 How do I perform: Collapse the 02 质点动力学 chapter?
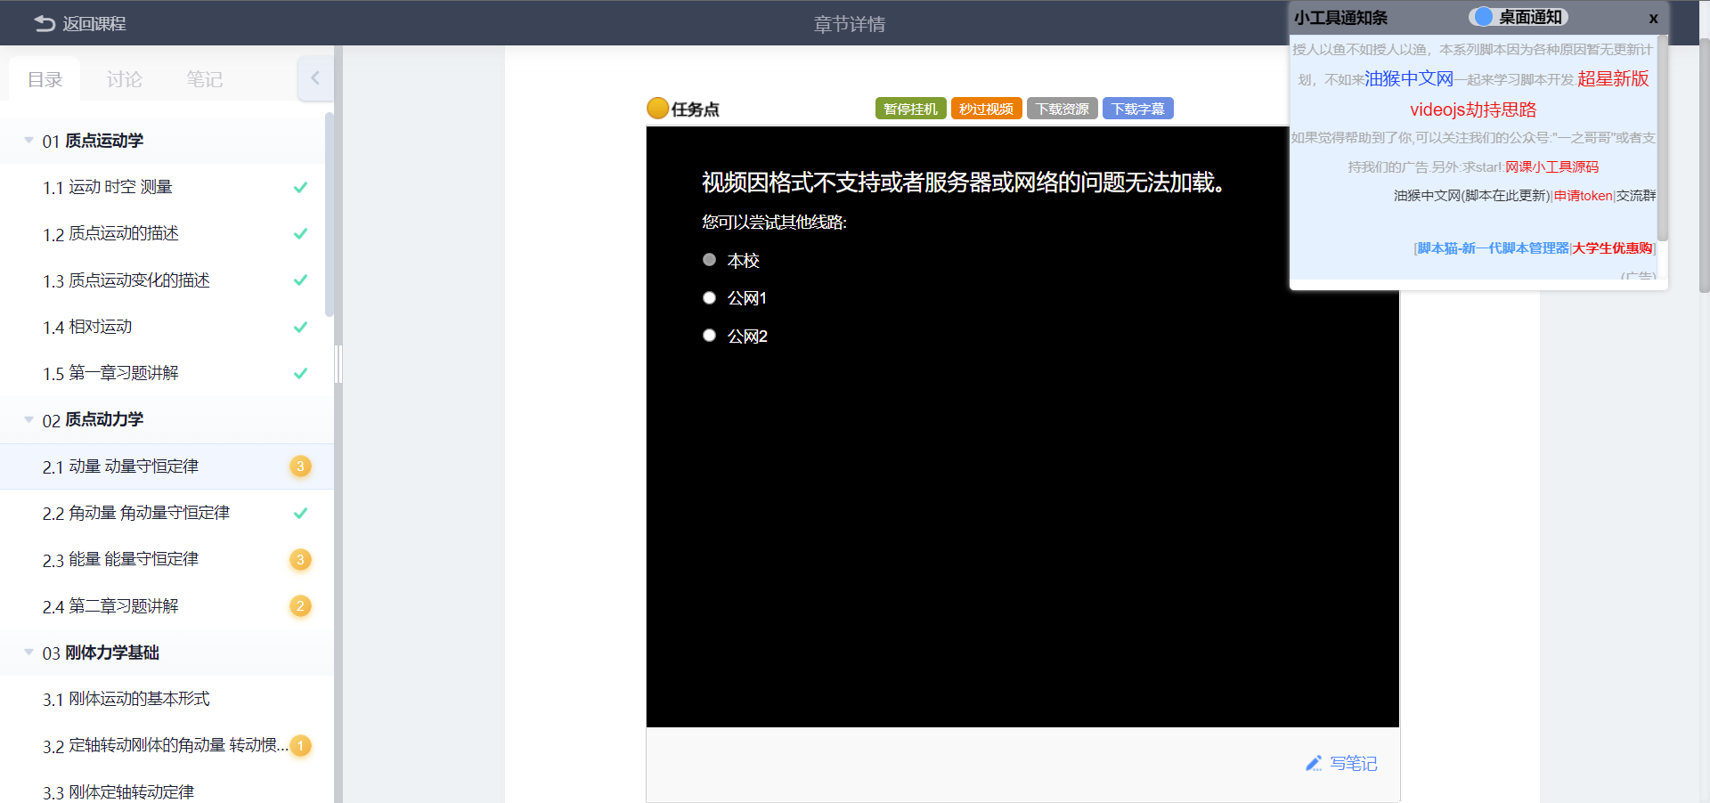coord(28,419)
